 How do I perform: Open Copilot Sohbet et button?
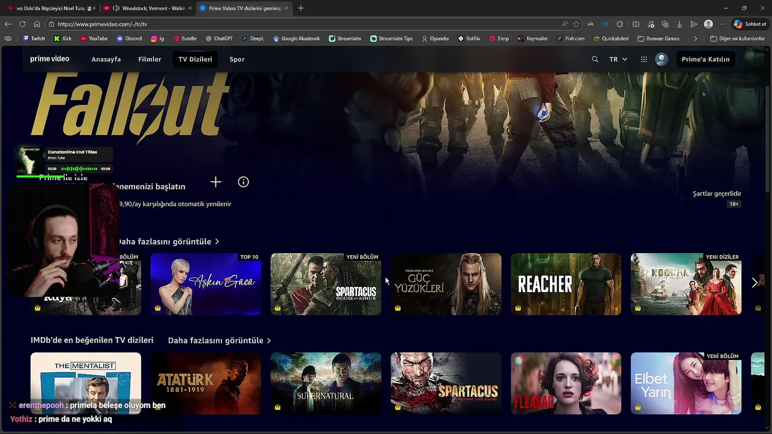[750, 24]
